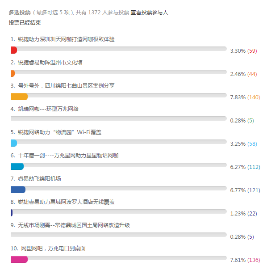
Task: Click the red progress bar for option 1
Action: [x=14, y=50]
